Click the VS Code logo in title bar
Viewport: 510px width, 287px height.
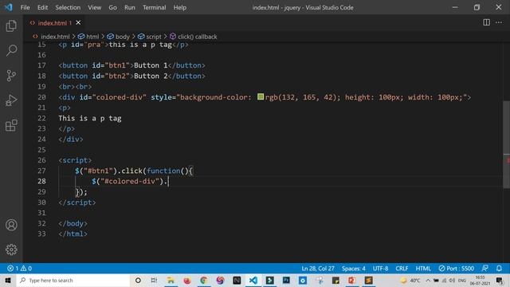(x=9, y=7)
